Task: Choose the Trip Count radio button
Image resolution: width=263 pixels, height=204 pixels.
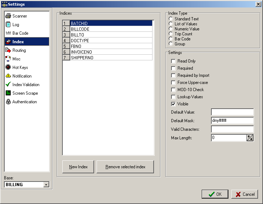Action: [x=171, y=34]
